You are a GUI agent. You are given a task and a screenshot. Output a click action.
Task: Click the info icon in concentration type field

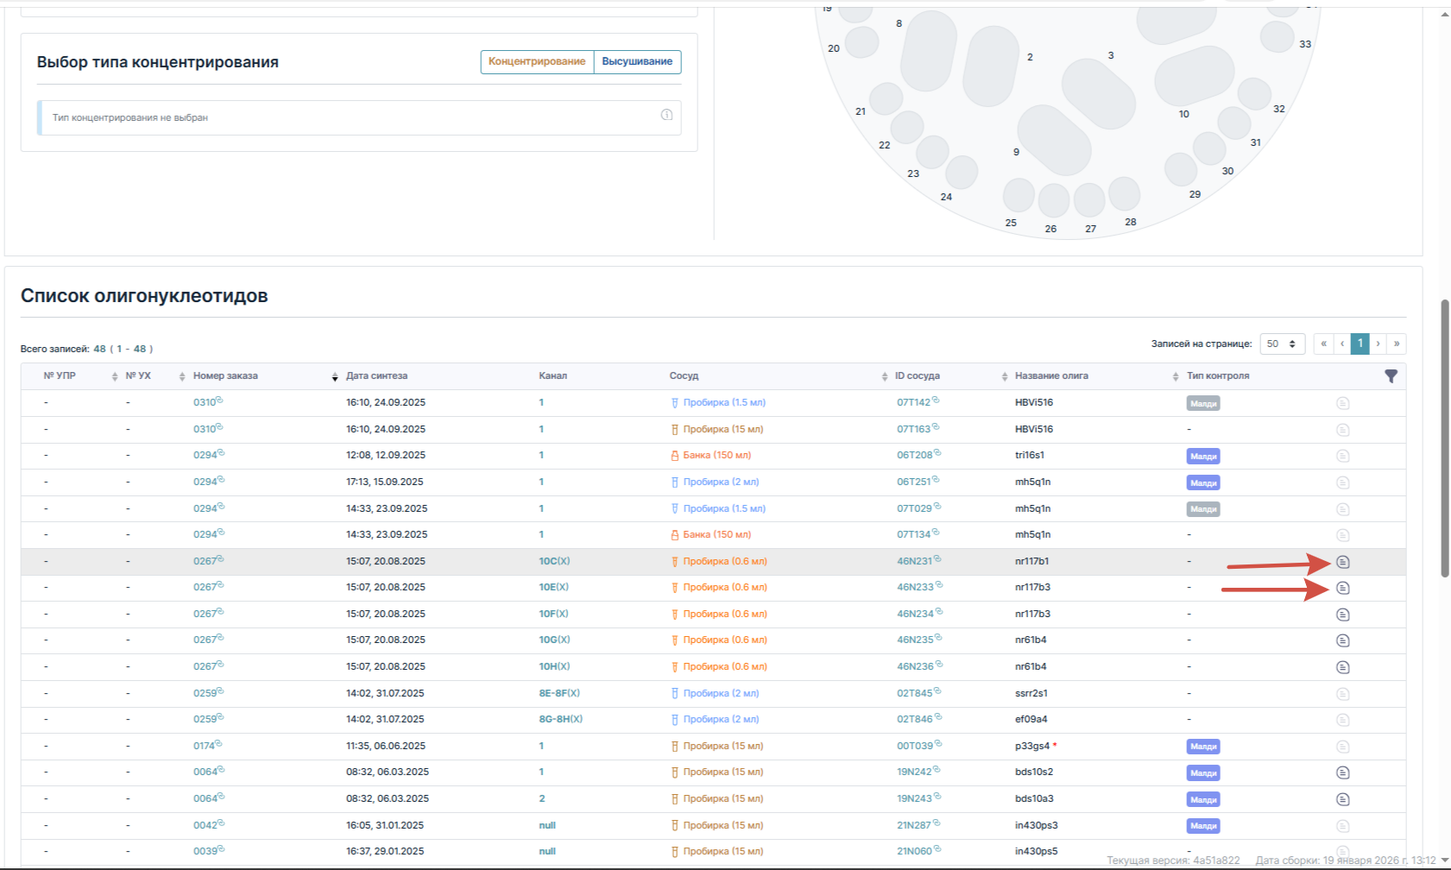(666, 115)
